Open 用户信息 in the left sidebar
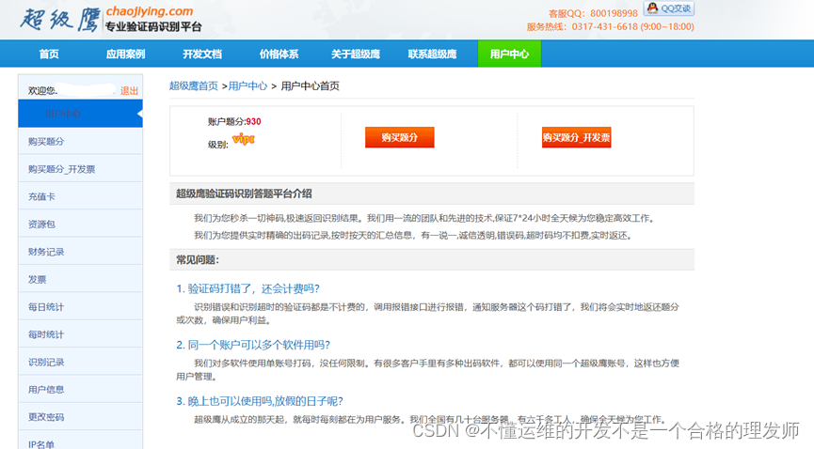814x449 pixels. 81,390
